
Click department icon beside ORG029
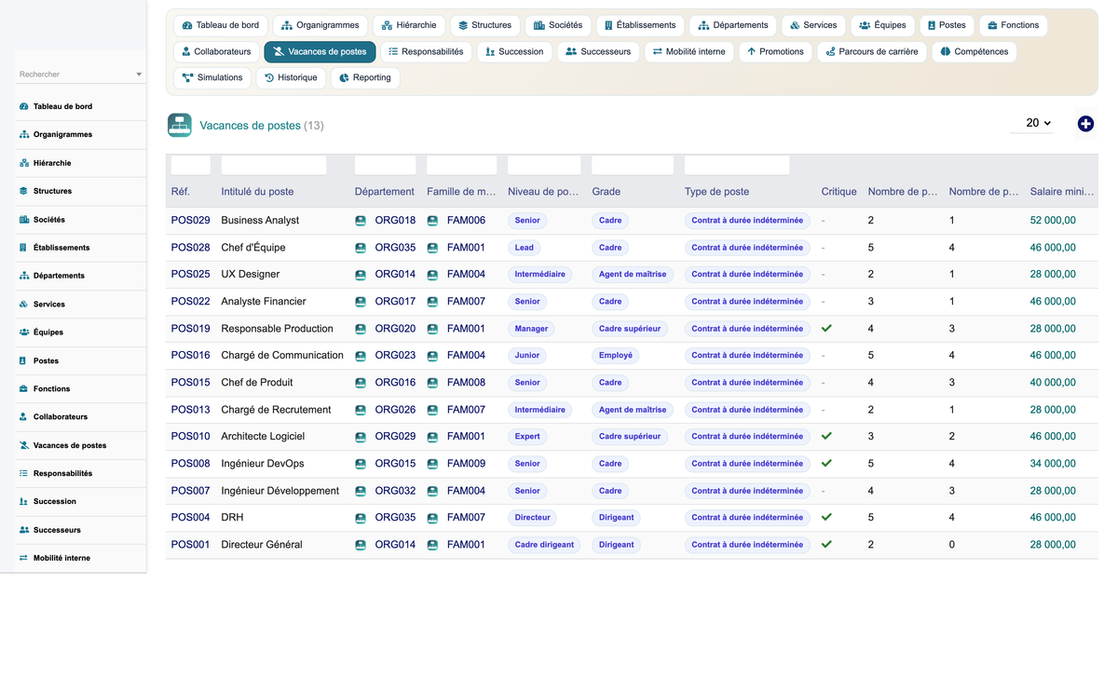pyautogui.click(x=361, y=437)
